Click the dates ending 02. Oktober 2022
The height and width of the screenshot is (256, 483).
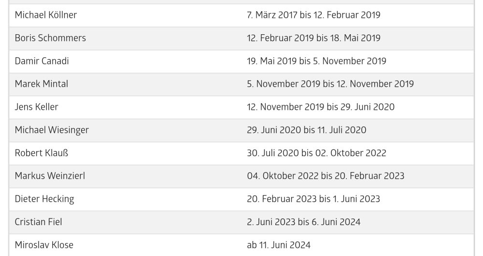(x=316, y=153)
